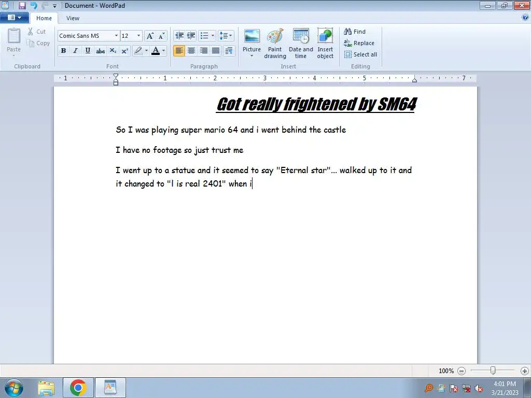Click the Save icon in quick access toolbar

coord(22,5)
